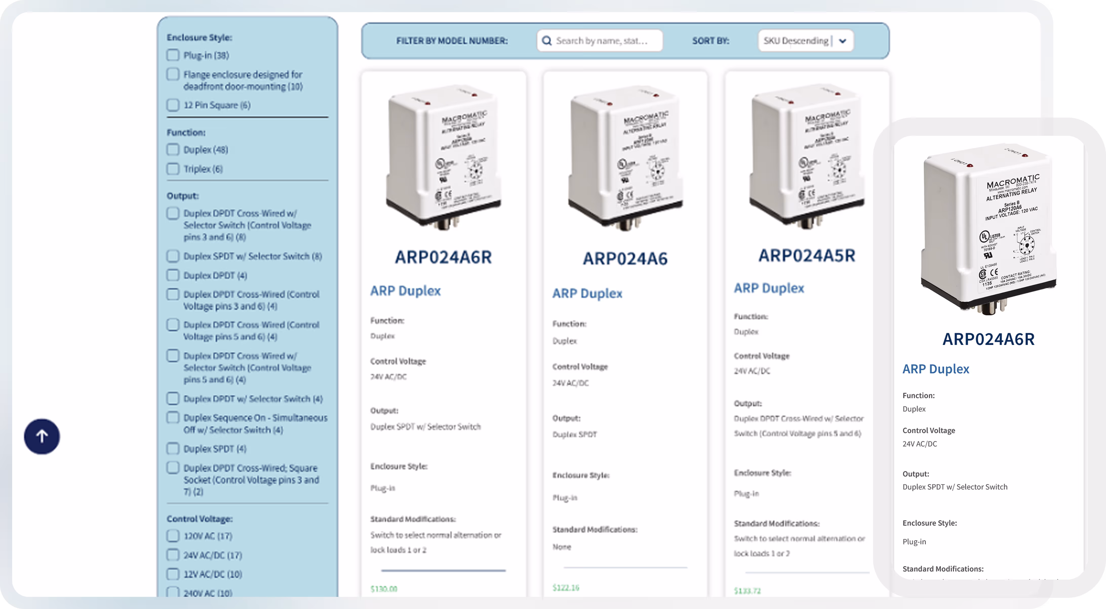Open the ARP Duplex link under ARP024A5R
The width and height of the screenshot is (1106, 609).
click(x=769, y=288)
